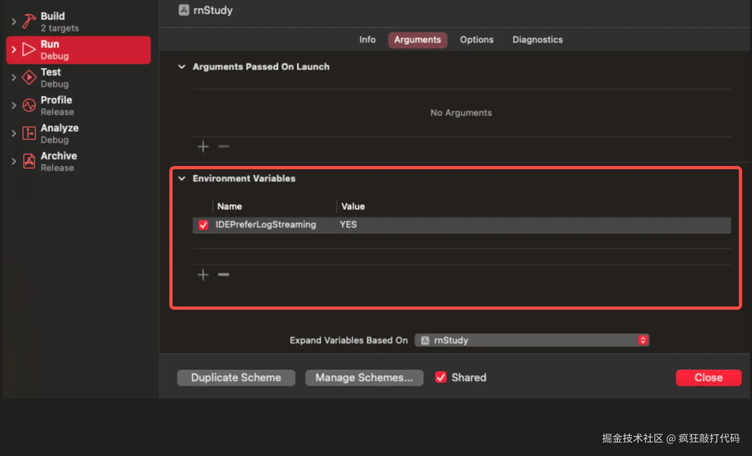Collapse Environment Variables section

(182, 178)
